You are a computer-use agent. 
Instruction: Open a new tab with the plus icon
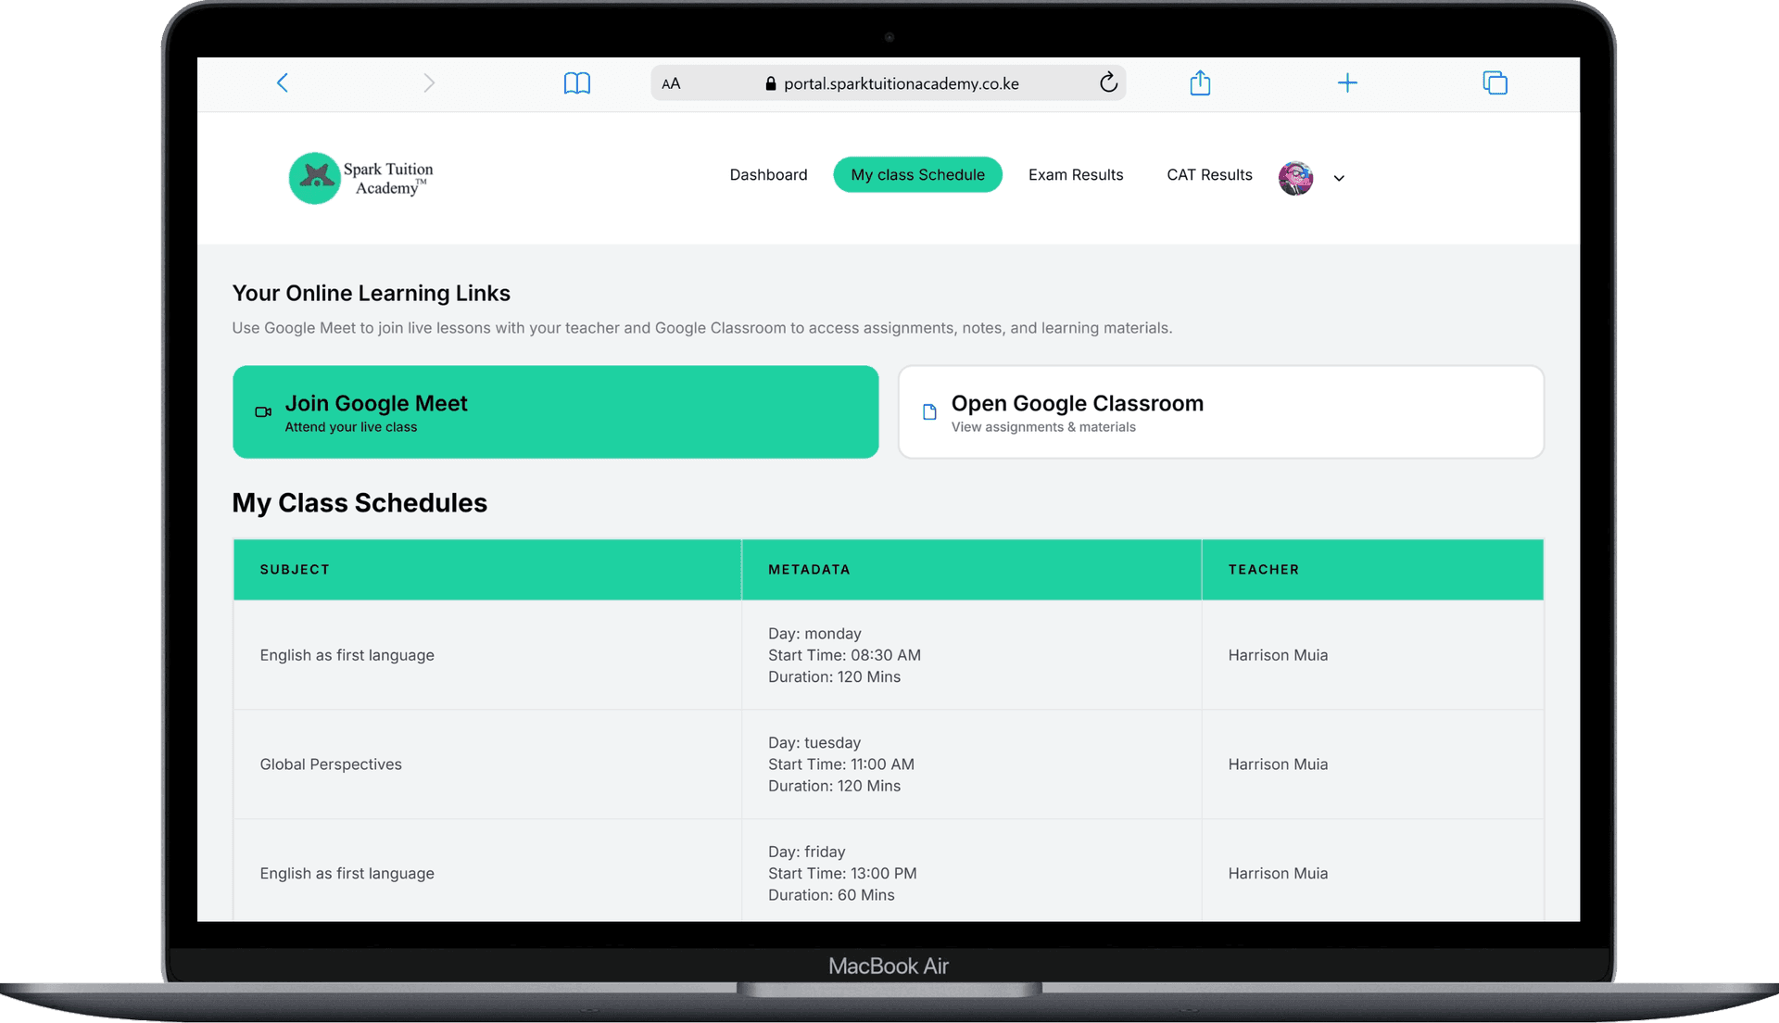click(x=1347, y=83)
